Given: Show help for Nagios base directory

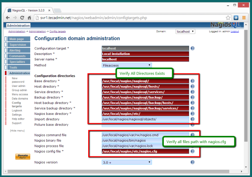Looking at the screenshot, I should coord(192,114).
